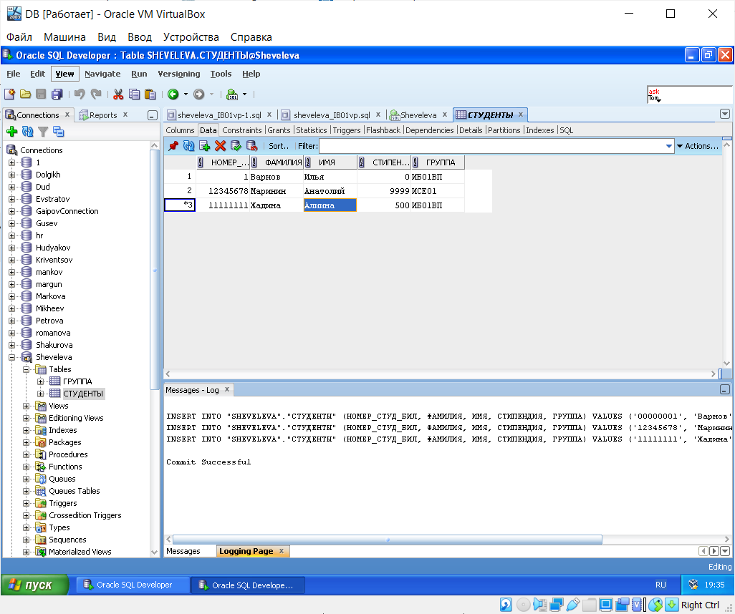This screenshot has width=735, height=614.
Task: Click the Undo toolbar icon
Action: click(80, 94)
